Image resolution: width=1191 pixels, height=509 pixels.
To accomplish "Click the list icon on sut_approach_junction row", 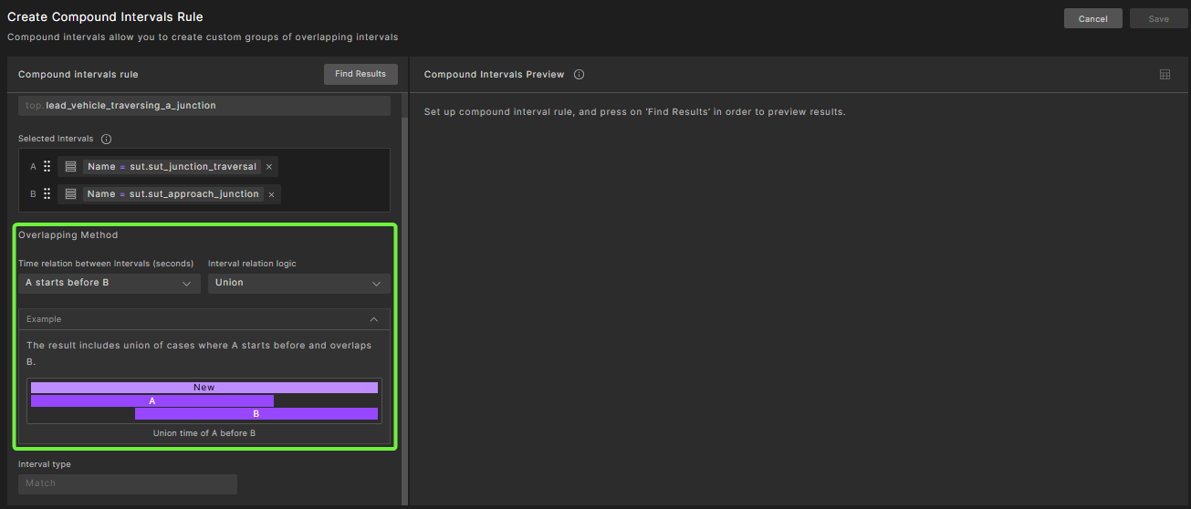I will coord(70,194).
